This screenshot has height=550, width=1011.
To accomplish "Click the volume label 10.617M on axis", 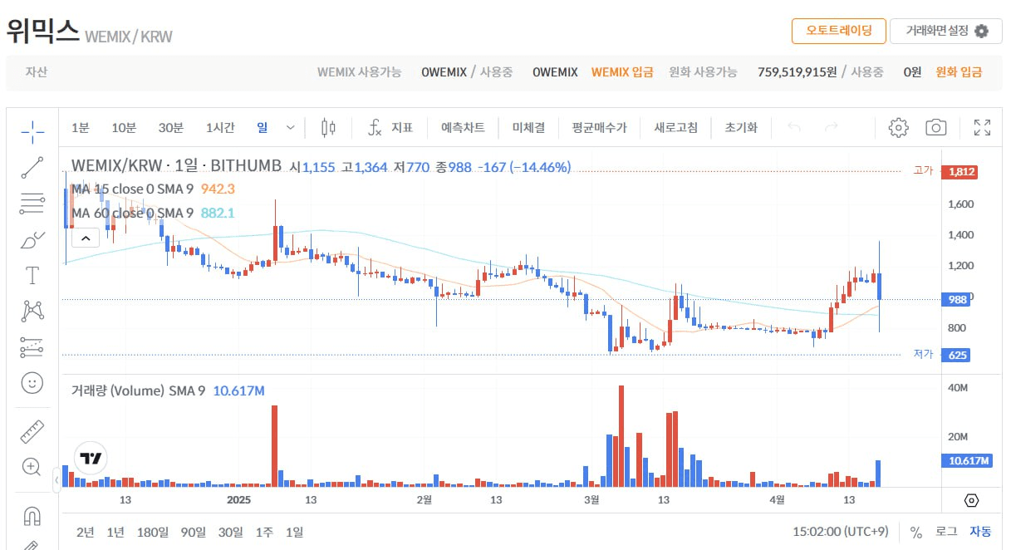I will pos(966,461).
